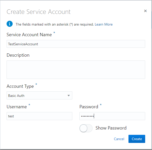Close the Create Service Account dialog

point(145,11)
